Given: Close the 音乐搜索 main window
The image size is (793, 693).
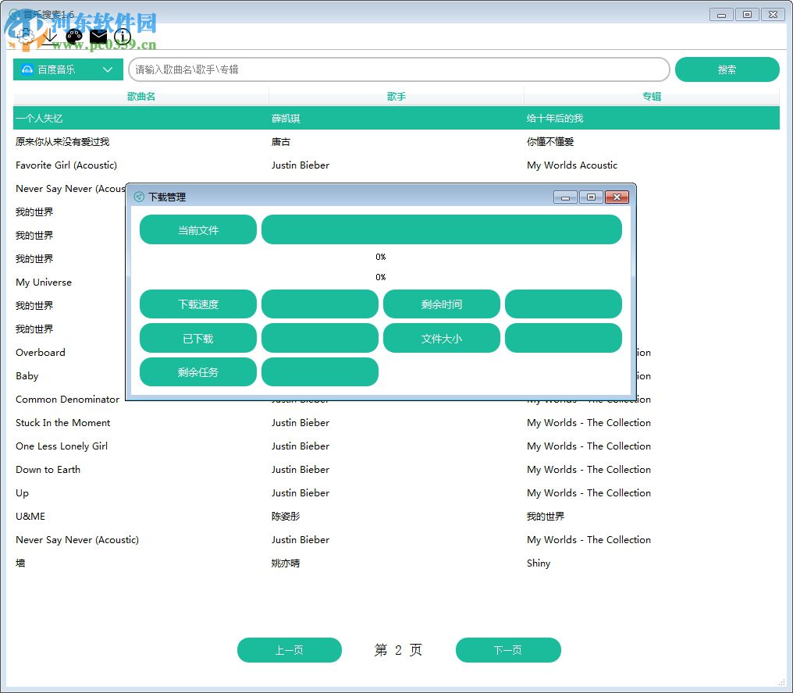Looking at the screenshot, I should 773,15.
